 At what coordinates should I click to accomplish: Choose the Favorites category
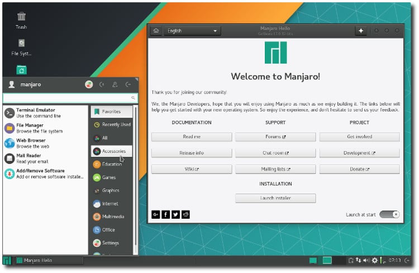(x=112, y=111)
